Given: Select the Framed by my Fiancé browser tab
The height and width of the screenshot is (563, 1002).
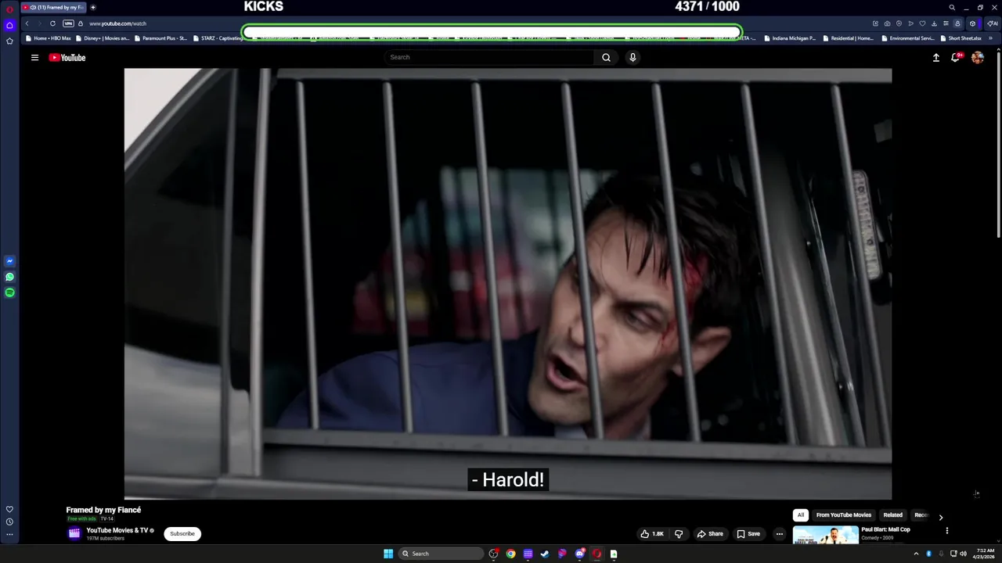Looking at the screenshot, I should [x=54, y=7].
